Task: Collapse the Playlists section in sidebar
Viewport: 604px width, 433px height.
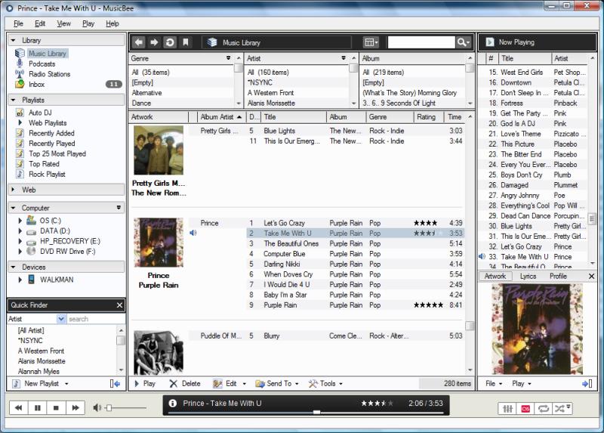Action: click(14, 100)
